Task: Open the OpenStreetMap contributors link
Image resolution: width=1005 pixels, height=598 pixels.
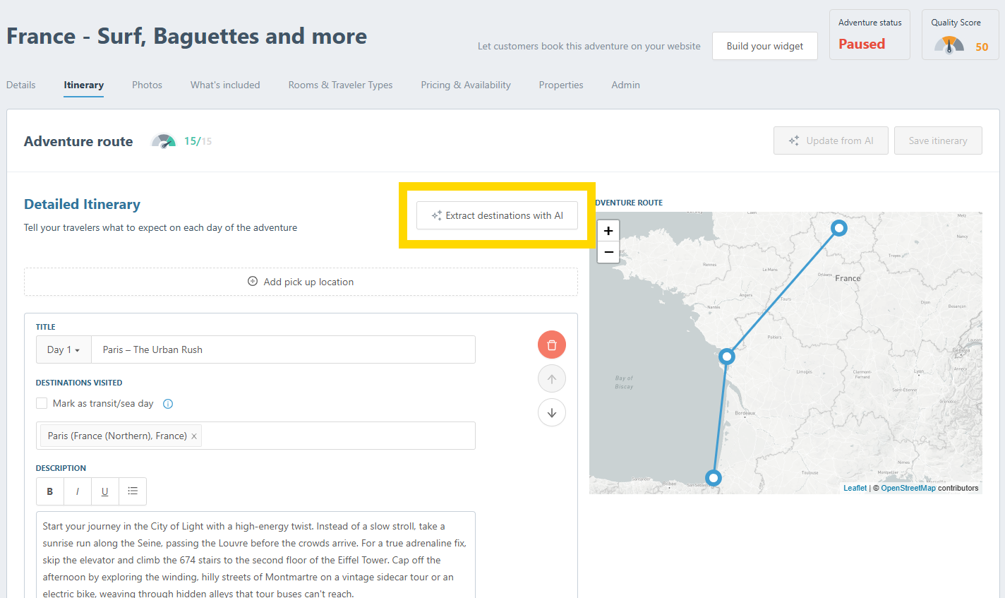Action: 908,488
